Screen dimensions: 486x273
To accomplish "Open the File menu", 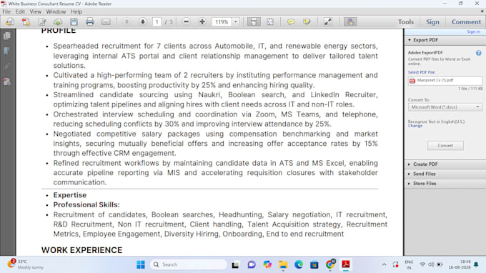I will point(6,11).
